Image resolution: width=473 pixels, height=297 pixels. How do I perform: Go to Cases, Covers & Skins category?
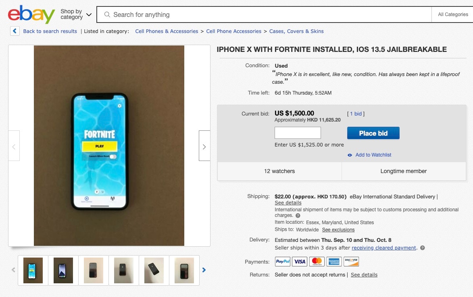[x=296, y=31]
